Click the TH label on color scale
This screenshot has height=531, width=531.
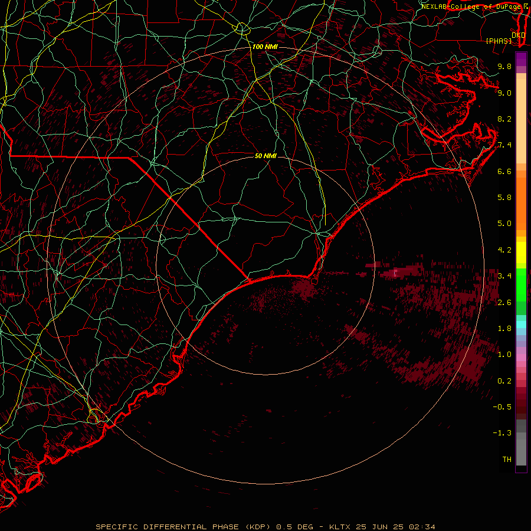(507, 460)
